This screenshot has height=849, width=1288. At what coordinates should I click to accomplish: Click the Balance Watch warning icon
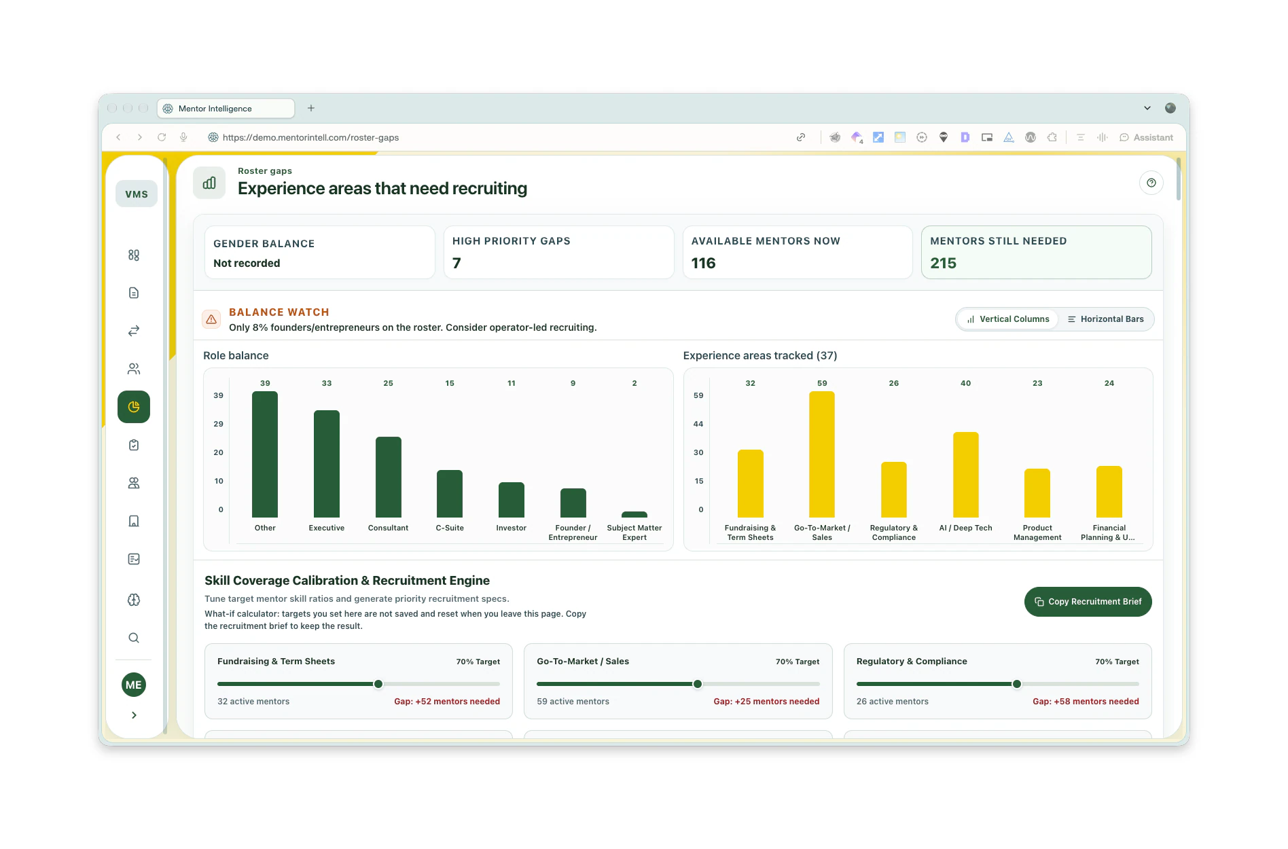point(211,319)
